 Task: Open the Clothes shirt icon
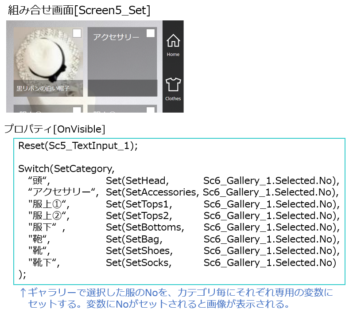[173, 85]
